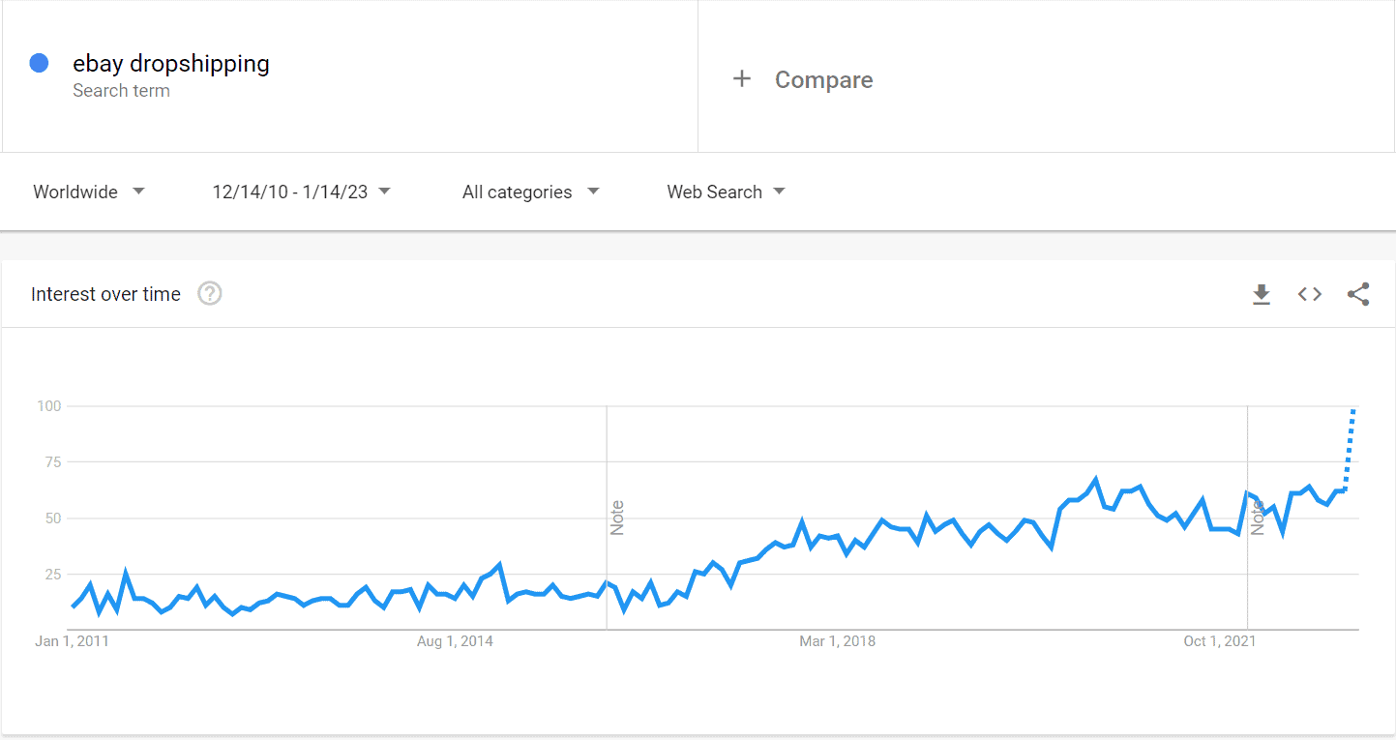1396x740 pixels.
Task: Click the plus icon to compare terms
Action: pyautogui.click(x=742, y=79)
